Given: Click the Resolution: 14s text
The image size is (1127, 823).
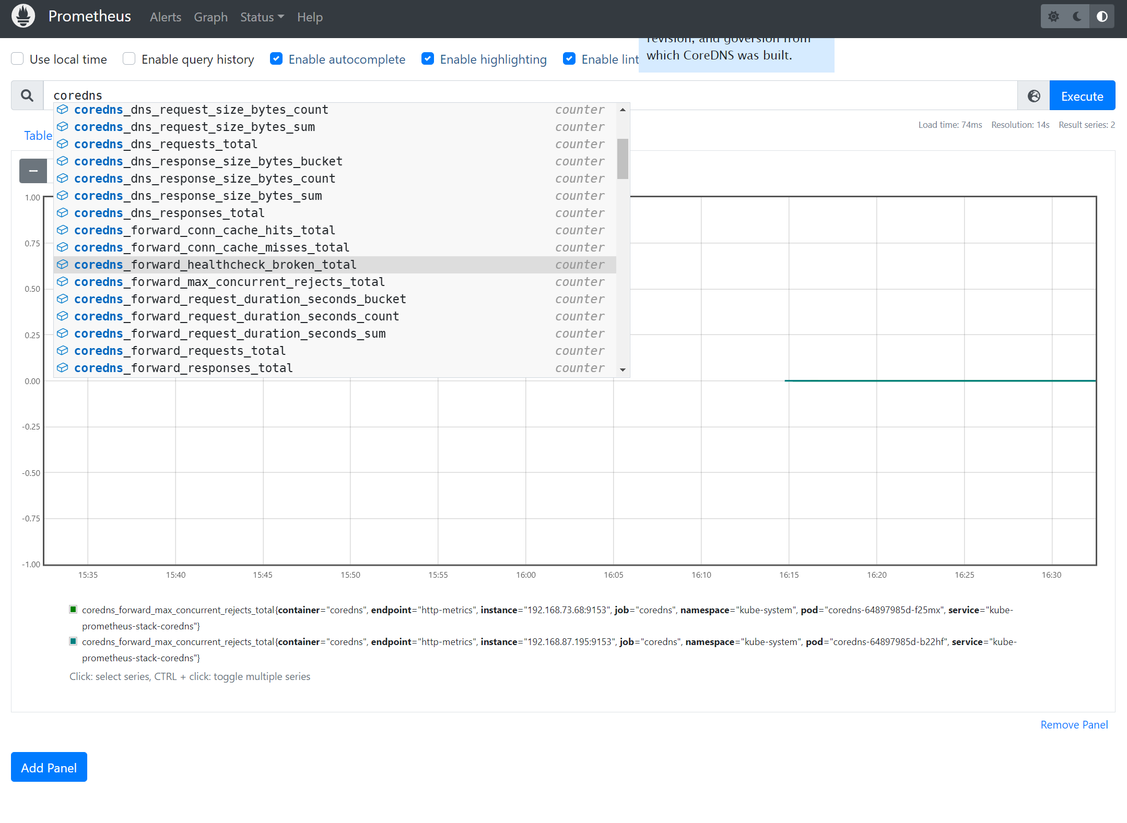Looking at the screenshot, I should tap(1020, 125).
